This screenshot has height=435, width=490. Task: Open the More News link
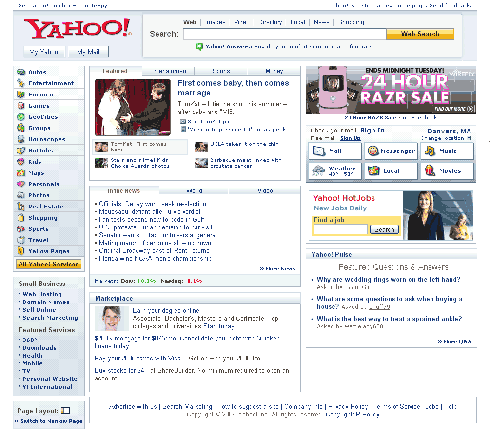[277, 269]
